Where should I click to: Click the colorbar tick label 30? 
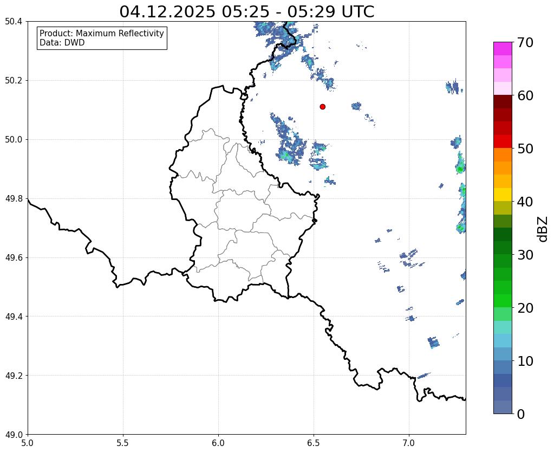tap(525, 255)
